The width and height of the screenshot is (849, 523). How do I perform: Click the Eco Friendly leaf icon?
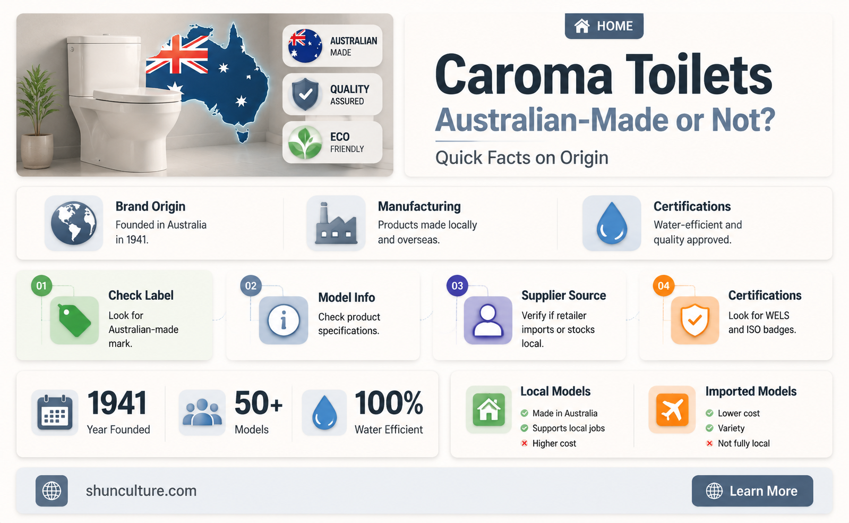pos(305,142)
